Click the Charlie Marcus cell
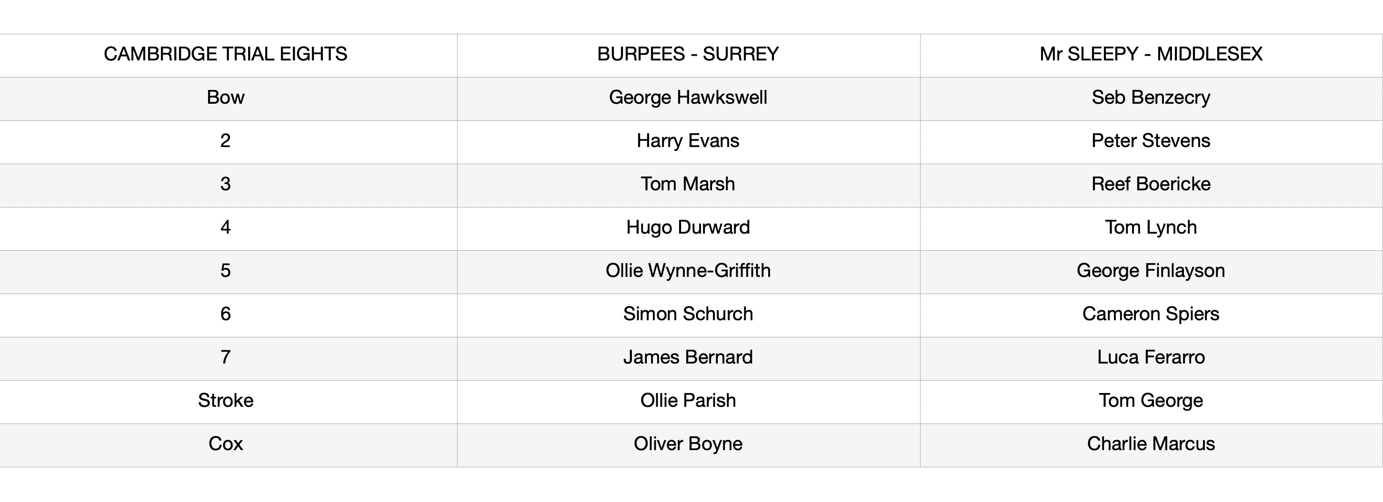 coord(1151,444)
